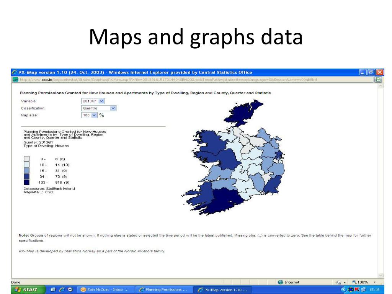Click the Internet zone globe icon
This screenshot has height=294, width=392.
click(280, 282)
